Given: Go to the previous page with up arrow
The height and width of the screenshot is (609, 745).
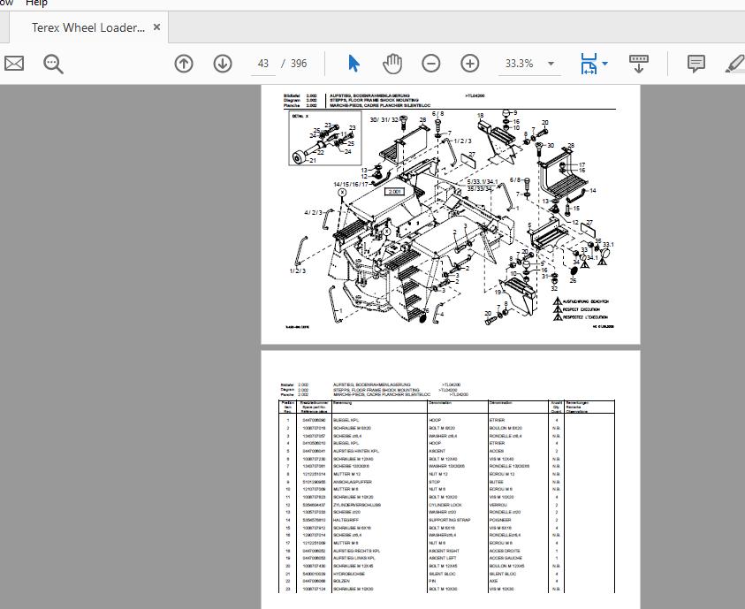Looking at the screenshot, I should [x=184, y=63].
